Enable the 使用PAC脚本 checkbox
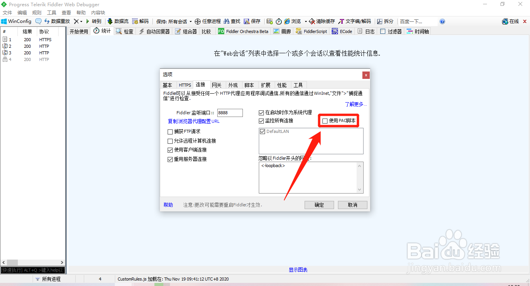The height and width of the screenshot is (286, 530). [x=325, y=121]
